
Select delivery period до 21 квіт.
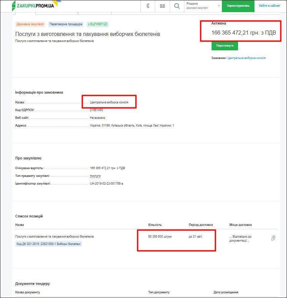pyautogui.click(x=195, y=237)
